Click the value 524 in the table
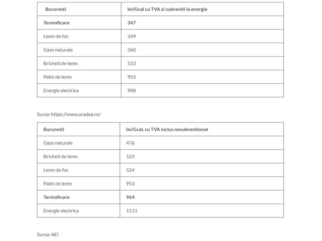Image resolution: width=322 pixels, height=241 pixels. [x=130, y=170]
